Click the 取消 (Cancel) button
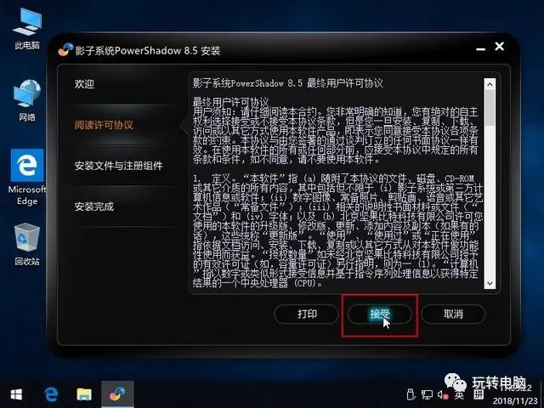The height and width of the screenshot is (408, 544). (453, 314)
